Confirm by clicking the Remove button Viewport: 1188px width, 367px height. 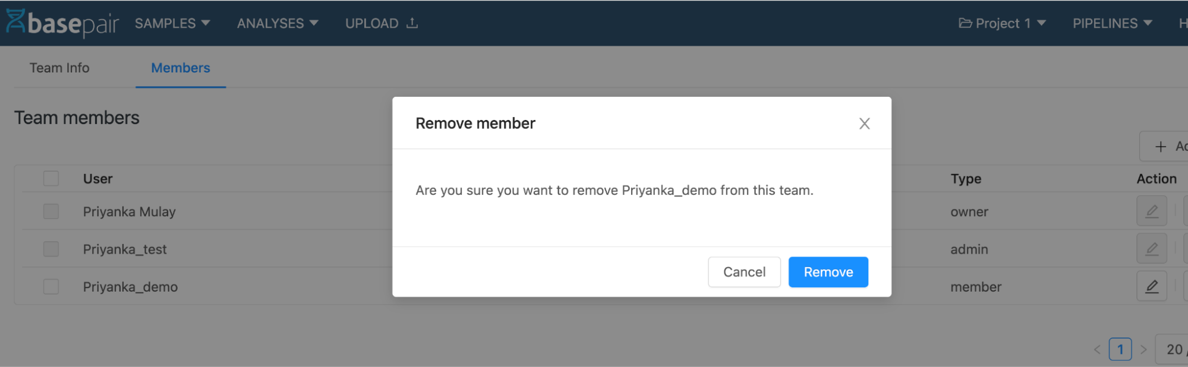click(x=828, y=272)
